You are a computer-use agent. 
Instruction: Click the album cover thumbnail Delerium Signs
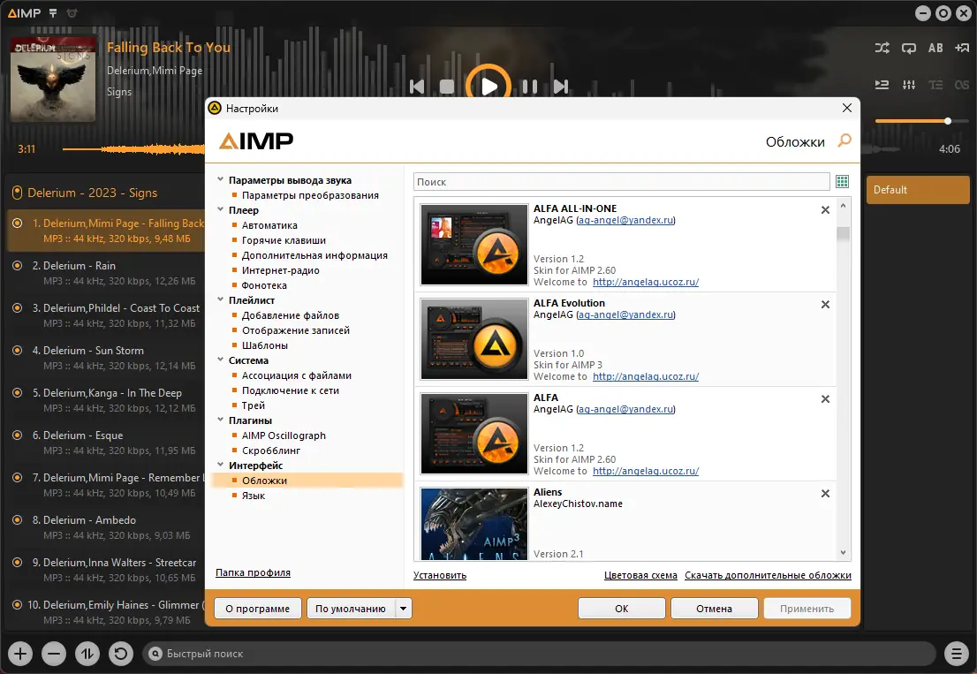click(53, 80)
